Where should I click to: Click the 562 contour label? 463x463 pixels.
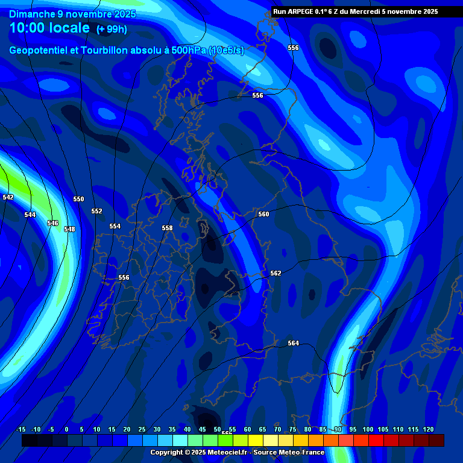[276, 273]
